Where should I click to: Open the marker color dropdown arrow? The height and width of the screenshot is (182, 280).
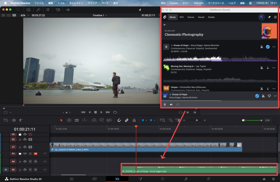coord(154,120)
